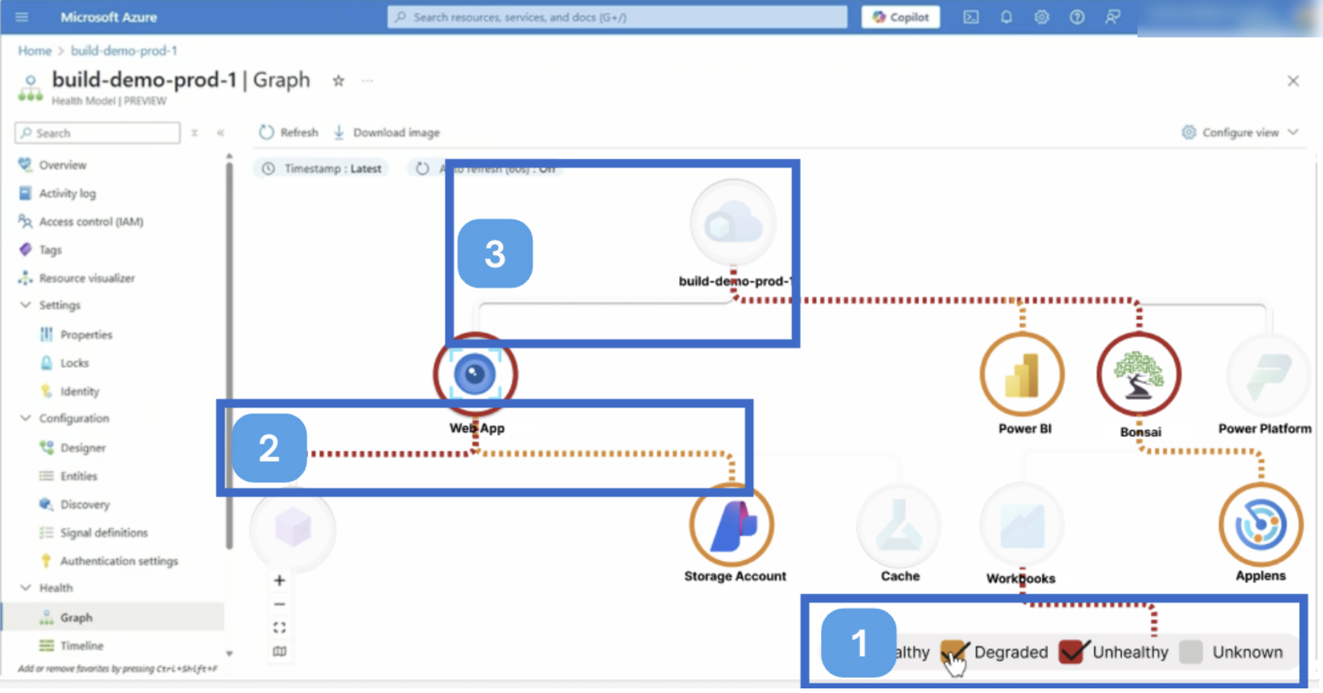This screenshot has width=1323, height=693.
Task: Collapse the Configuration section
Action: pos(25,418)
